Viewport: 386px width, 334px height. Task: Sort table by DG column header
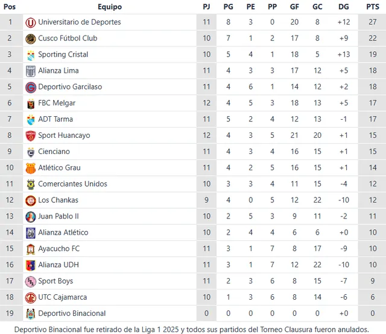(x=344, y=7)
